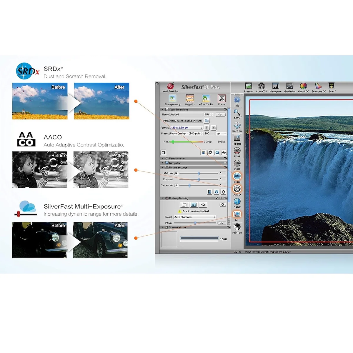This screenshot has height=353, width=353.
Task: Open Selective CC tool
Action: [x=319, y=86]
